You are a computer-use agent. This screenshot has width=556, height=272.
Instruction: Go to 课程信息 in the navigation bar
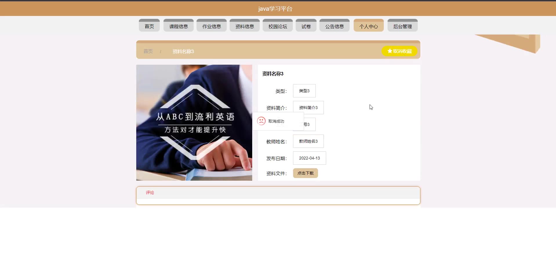pyautogui.click(x=179, y=25)
